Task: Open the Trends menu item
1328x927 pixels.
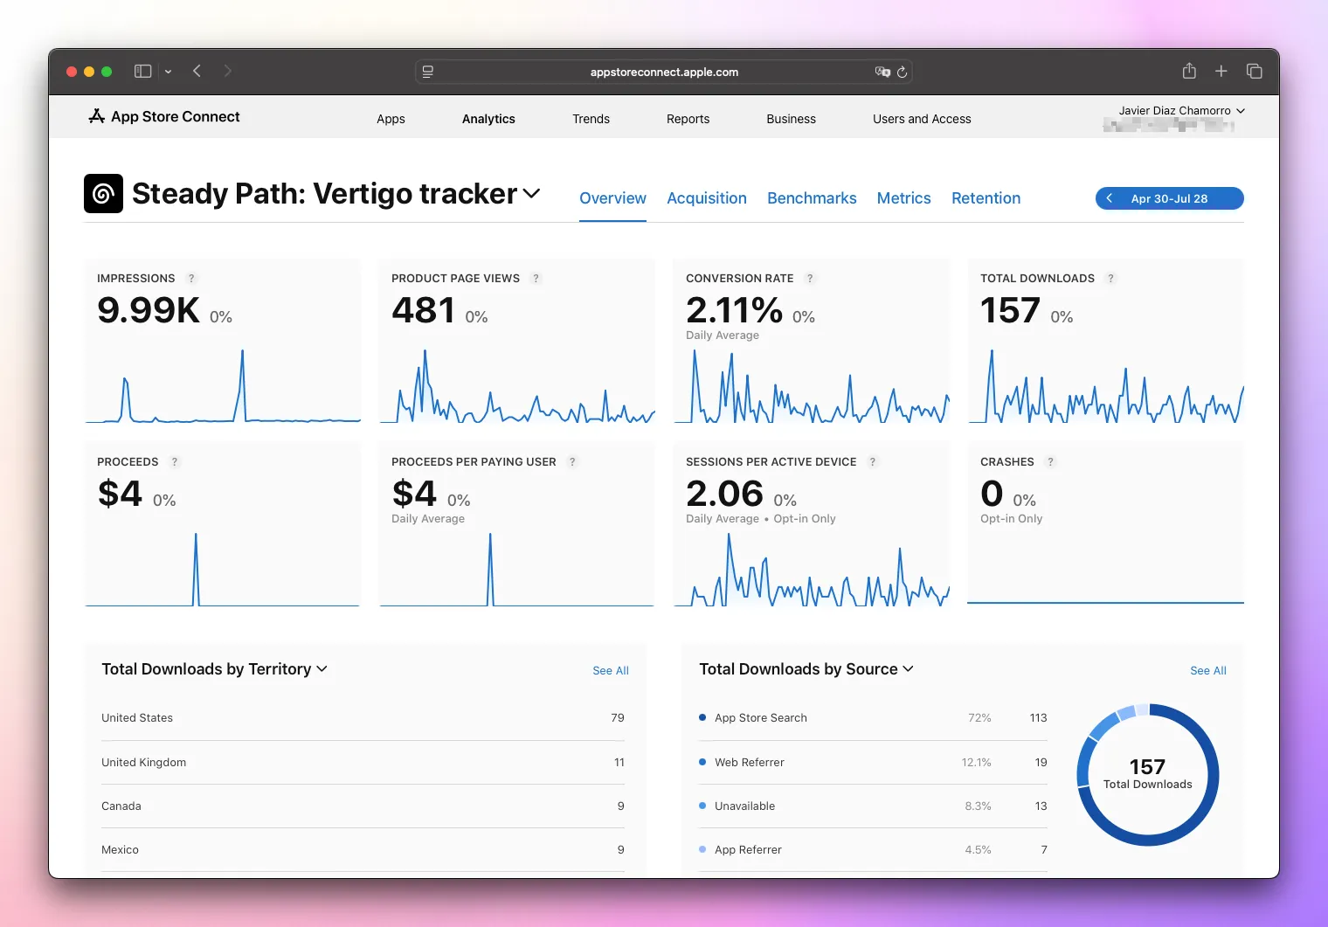Action: coord(591,119)
